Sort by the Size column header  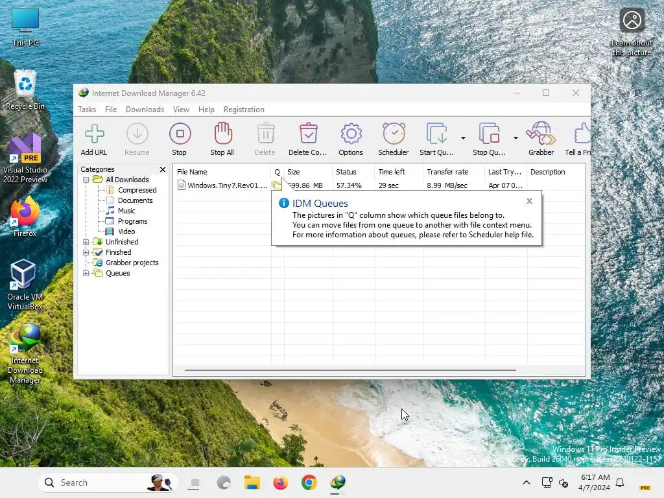click(x=308, y=172)
